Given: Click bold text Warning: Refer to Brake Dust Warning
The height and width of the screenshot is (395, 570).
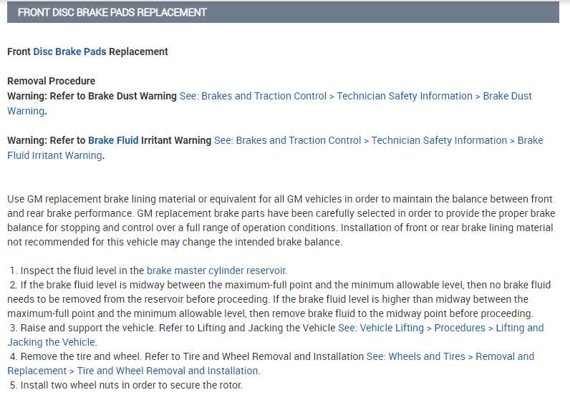Looking at the screenshot, I should [x=92, y=96].
